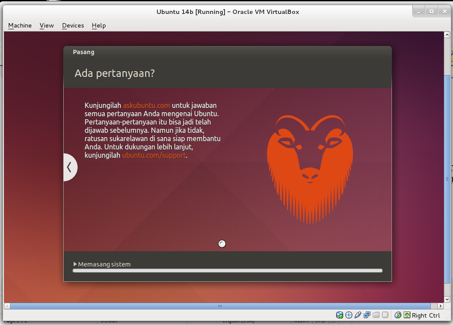Click the hard disk activity icon
Screen dimensions: 453x325
click(339, 315)
